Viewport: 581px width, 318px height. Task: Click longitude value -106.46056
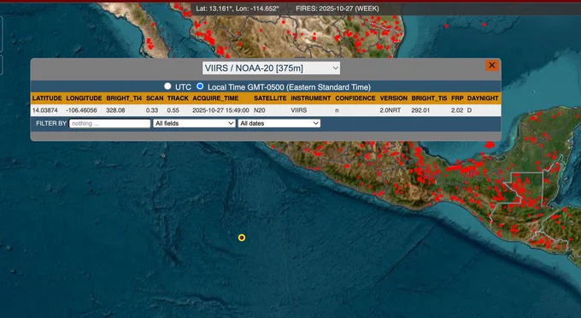coord(81,110)
